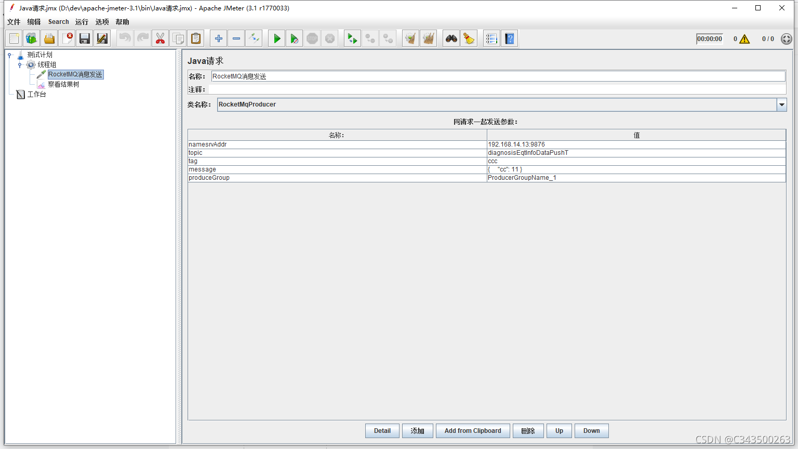798x449 pixels.
Task: Click the tag value cell ccc
Action: click(x=636, y=161)
